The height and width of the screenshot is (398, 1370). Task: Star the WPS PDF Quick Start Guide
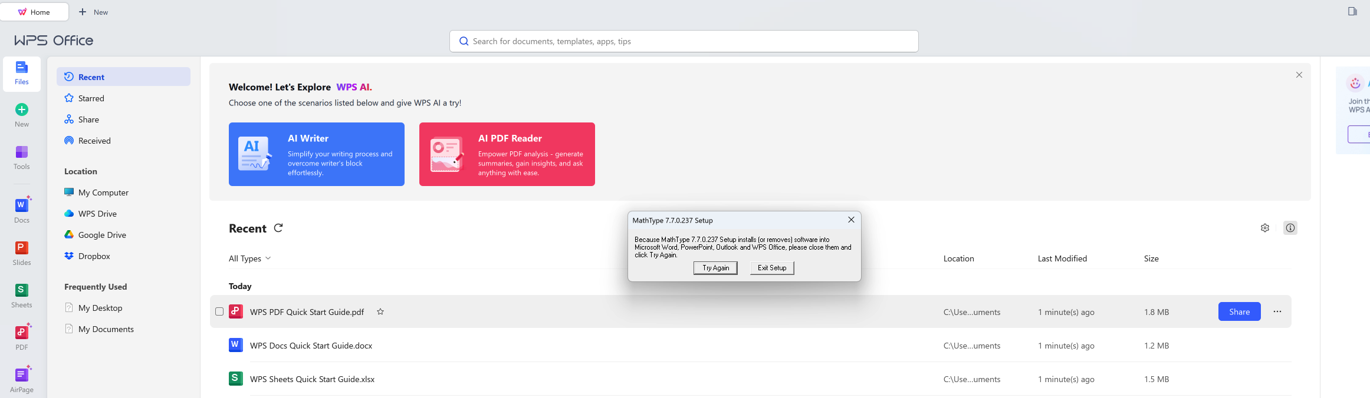pos(380,312)
